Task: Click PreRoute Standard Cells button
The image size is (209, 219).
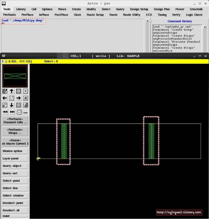Action: tap(15, 121)
